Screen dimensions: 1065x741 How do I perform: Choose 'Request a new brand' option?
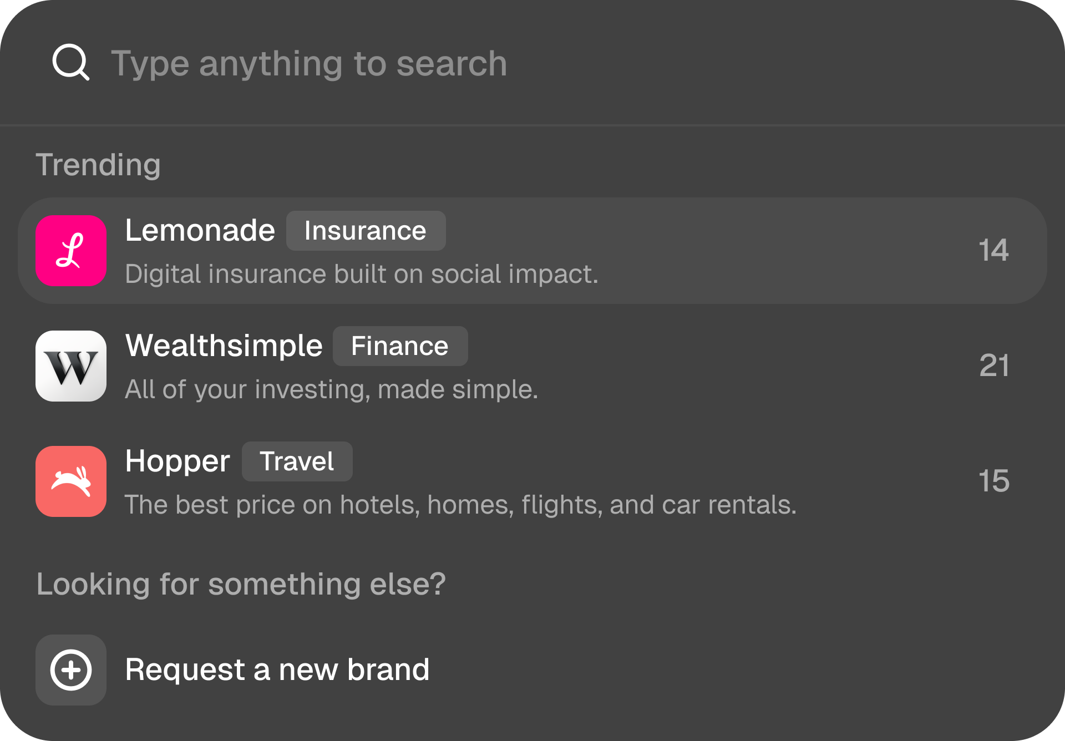click(277, 669)
